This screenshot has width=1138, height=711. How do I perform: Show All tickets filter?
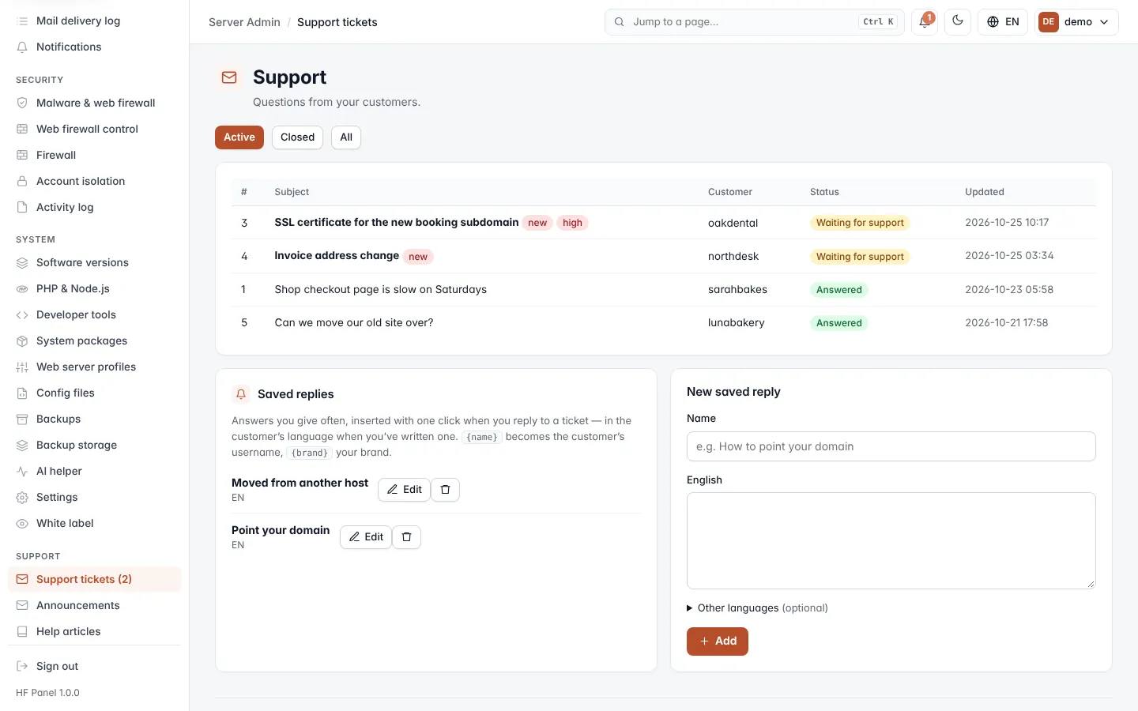[346, 137]
